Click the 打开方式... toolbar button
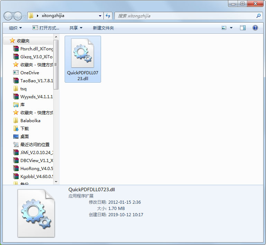Screen dimensions: 266x245 point(46,28)
